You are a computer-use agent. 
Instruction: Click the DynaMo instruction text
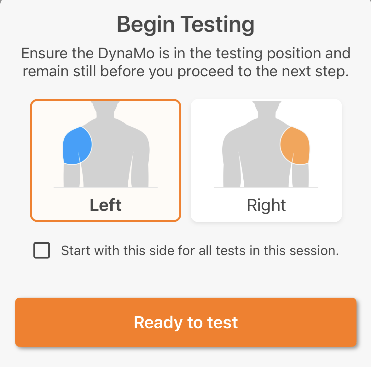185,62
